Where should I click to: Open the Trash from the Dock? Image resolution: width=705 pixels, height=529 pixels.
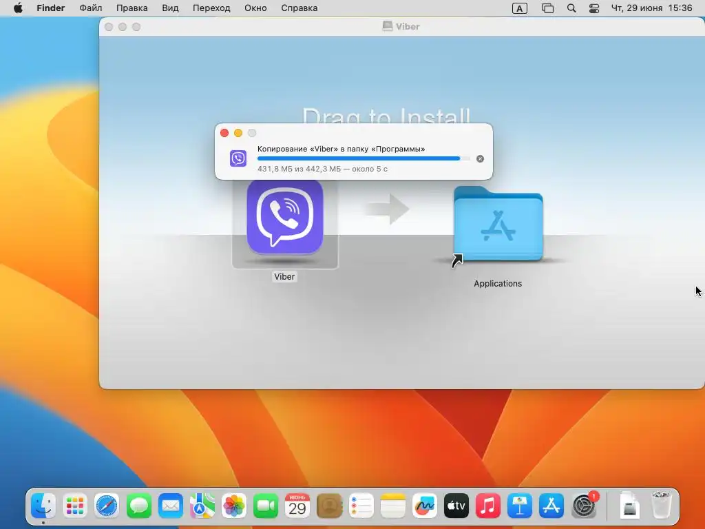tap(661, 505)
